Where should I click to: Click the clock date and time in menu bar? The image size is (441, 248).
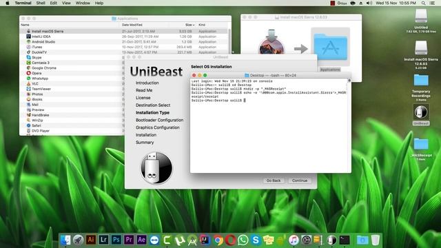[x=396, y=3]
